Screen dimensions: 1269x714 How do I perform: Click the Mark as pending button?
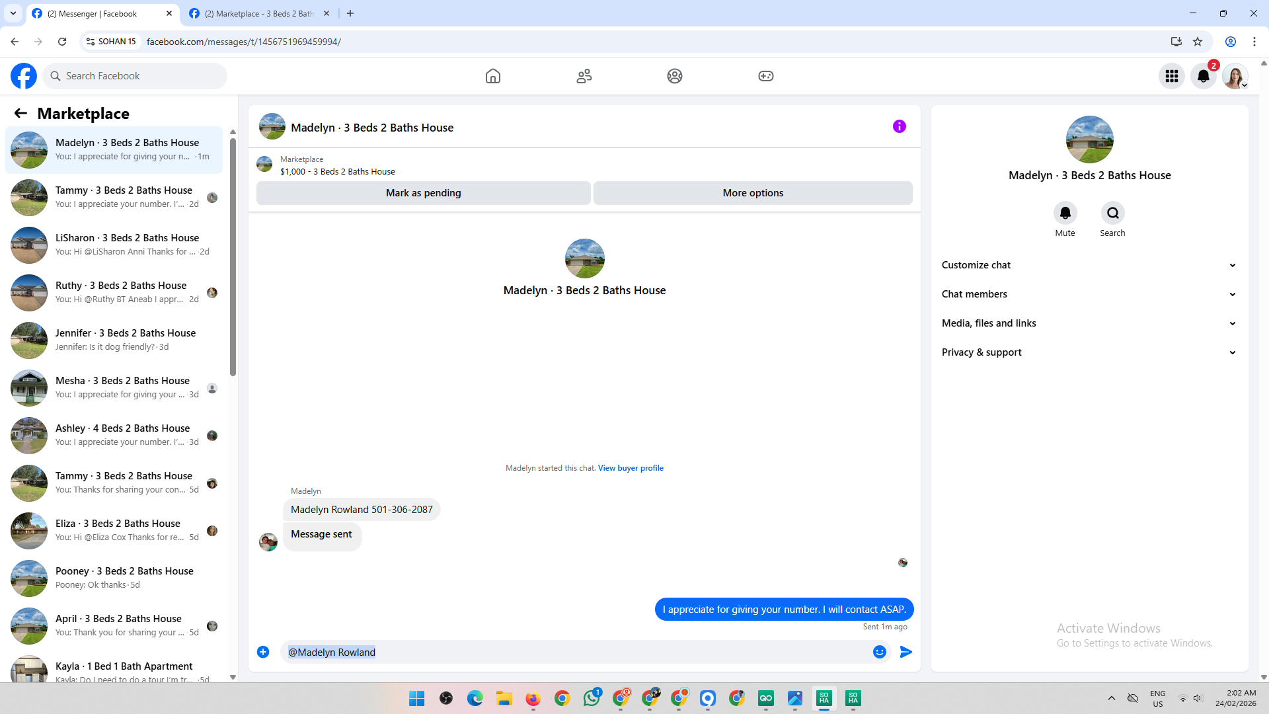(423, 193)
